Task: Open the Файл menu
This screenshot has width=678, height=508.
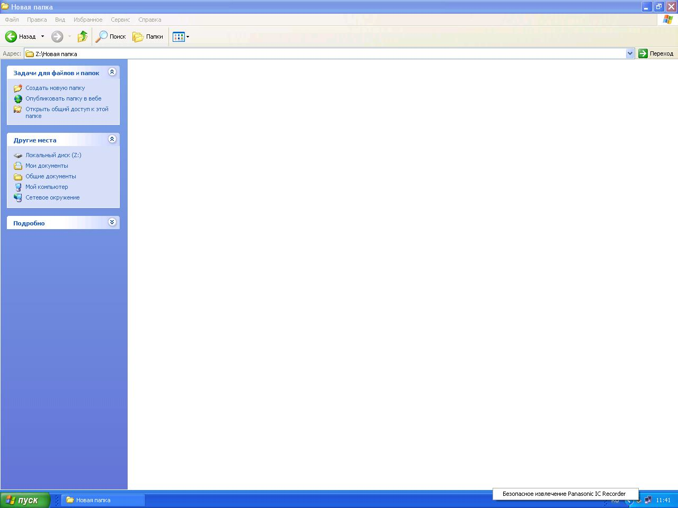Action: tap(12, 20)
